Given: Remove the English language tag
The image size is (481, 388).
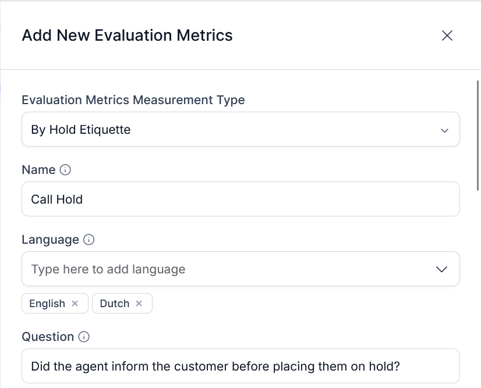Looking at the screenshot, I should pos(75,304).
